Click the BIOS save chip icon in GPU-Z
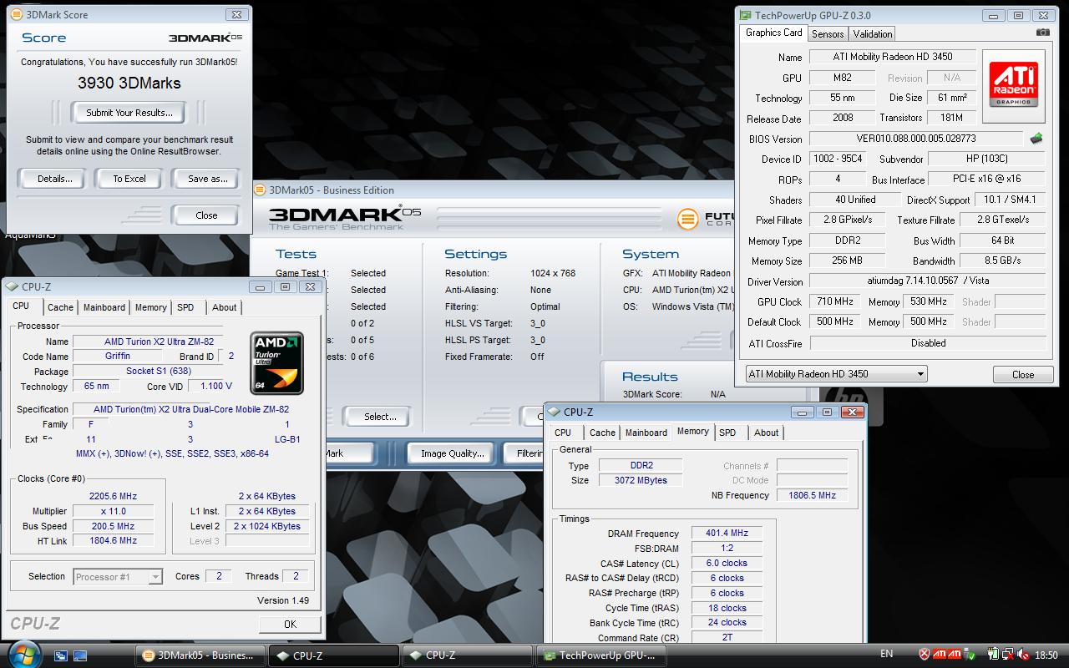Screen dimensions: 1069x668 pos(1036,139)
